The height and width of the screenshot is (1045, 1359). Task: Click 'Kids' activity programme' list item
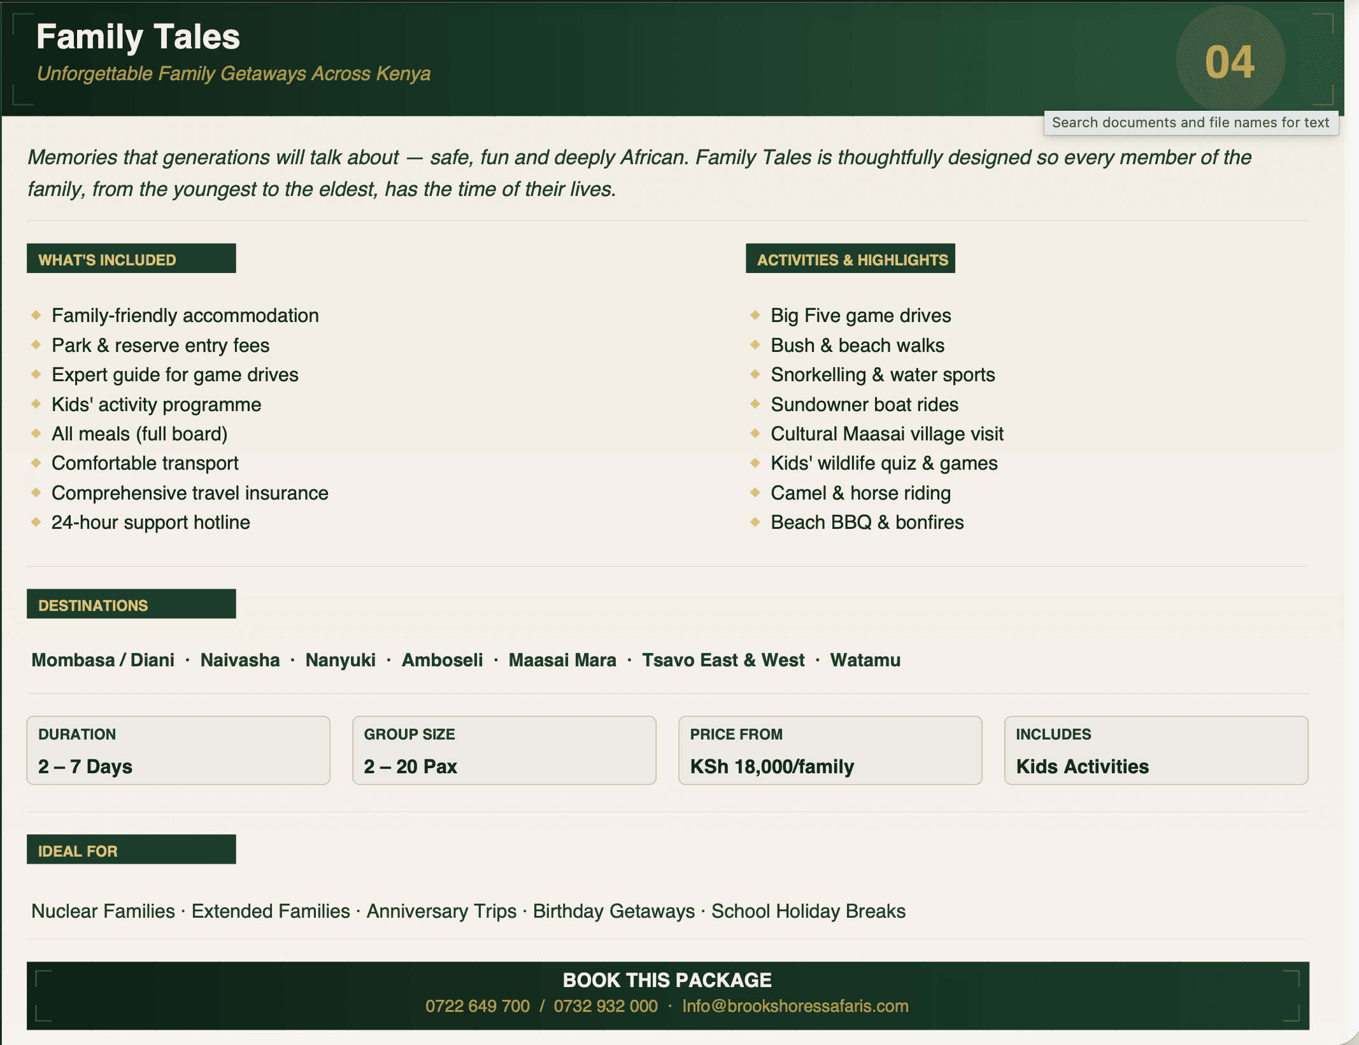coord(157,405)
